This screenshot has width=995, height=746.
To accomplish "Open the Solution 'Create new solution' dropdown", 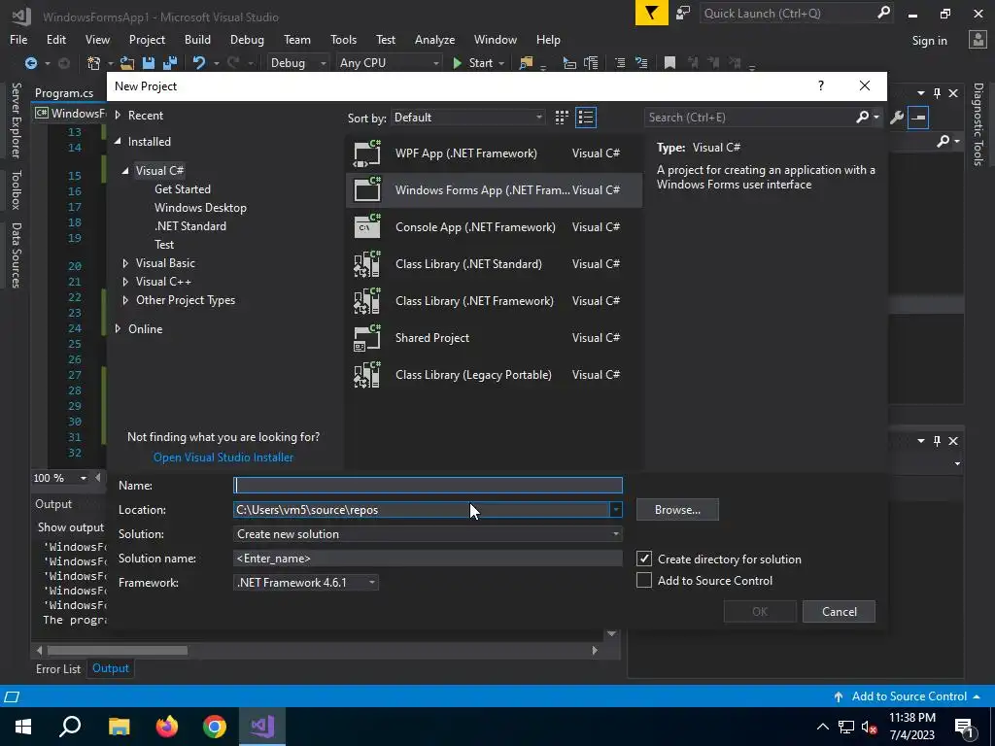I will pos(428,534).
